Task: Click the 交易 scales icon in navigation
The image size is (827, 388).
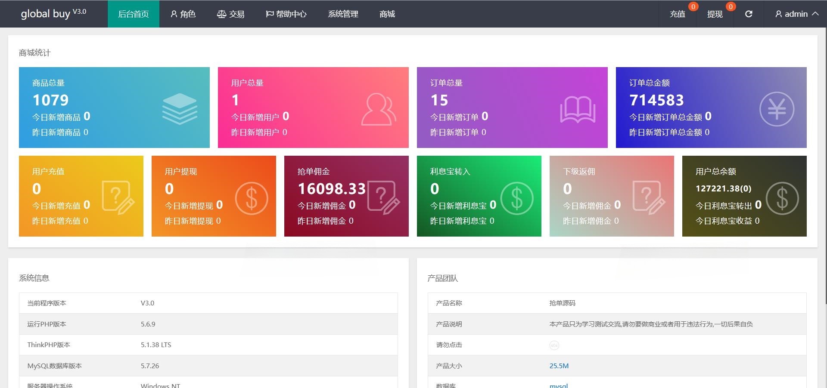Action: pyautogui.click(x=221, y=14)
